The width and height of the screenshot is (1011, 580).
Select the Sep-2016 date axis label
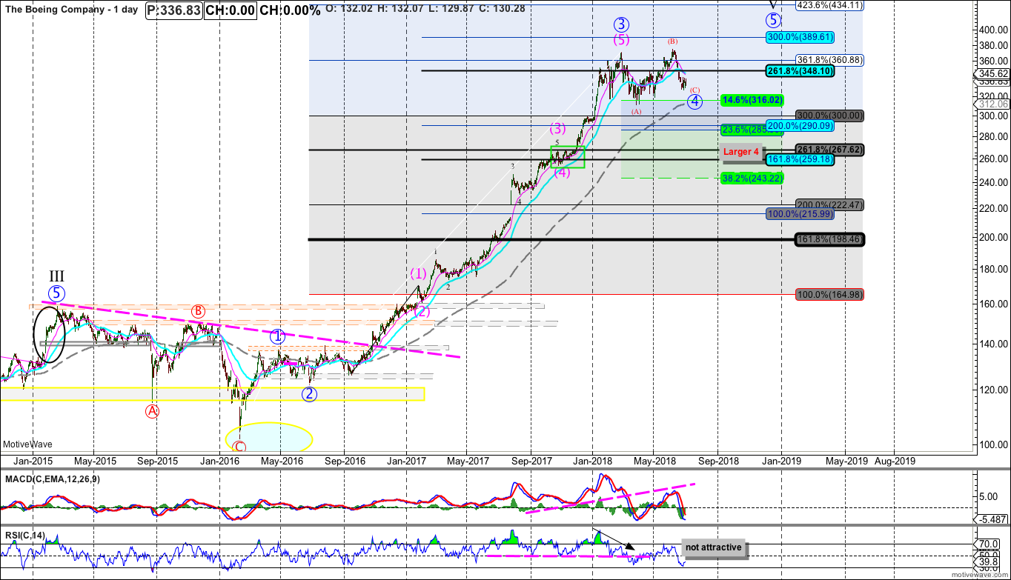point(344,460)
